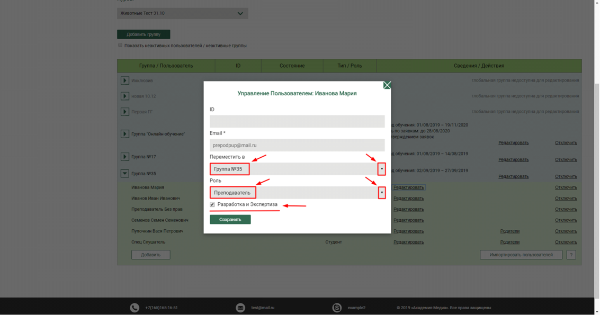Click the Сведения / Действия column header
Viewport: 600px width, 315px height.
click(x=479, y=66)
